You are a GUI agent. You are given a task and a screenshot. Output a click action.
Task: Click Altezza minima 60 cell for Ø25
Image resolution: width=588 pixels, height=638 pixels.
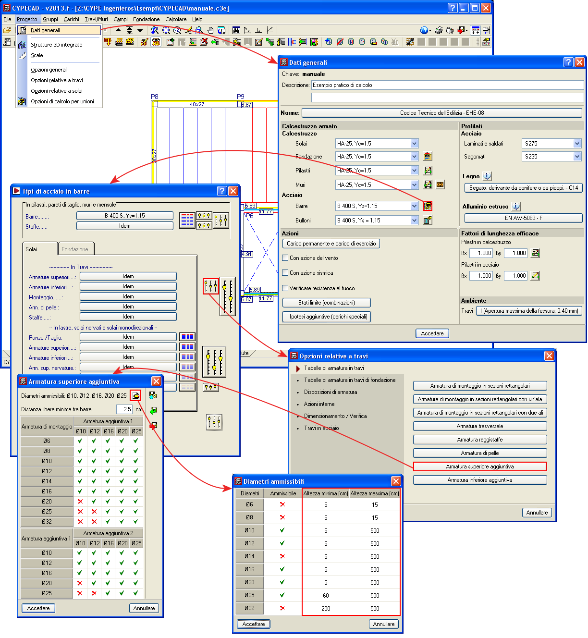(x=326, y=595)
